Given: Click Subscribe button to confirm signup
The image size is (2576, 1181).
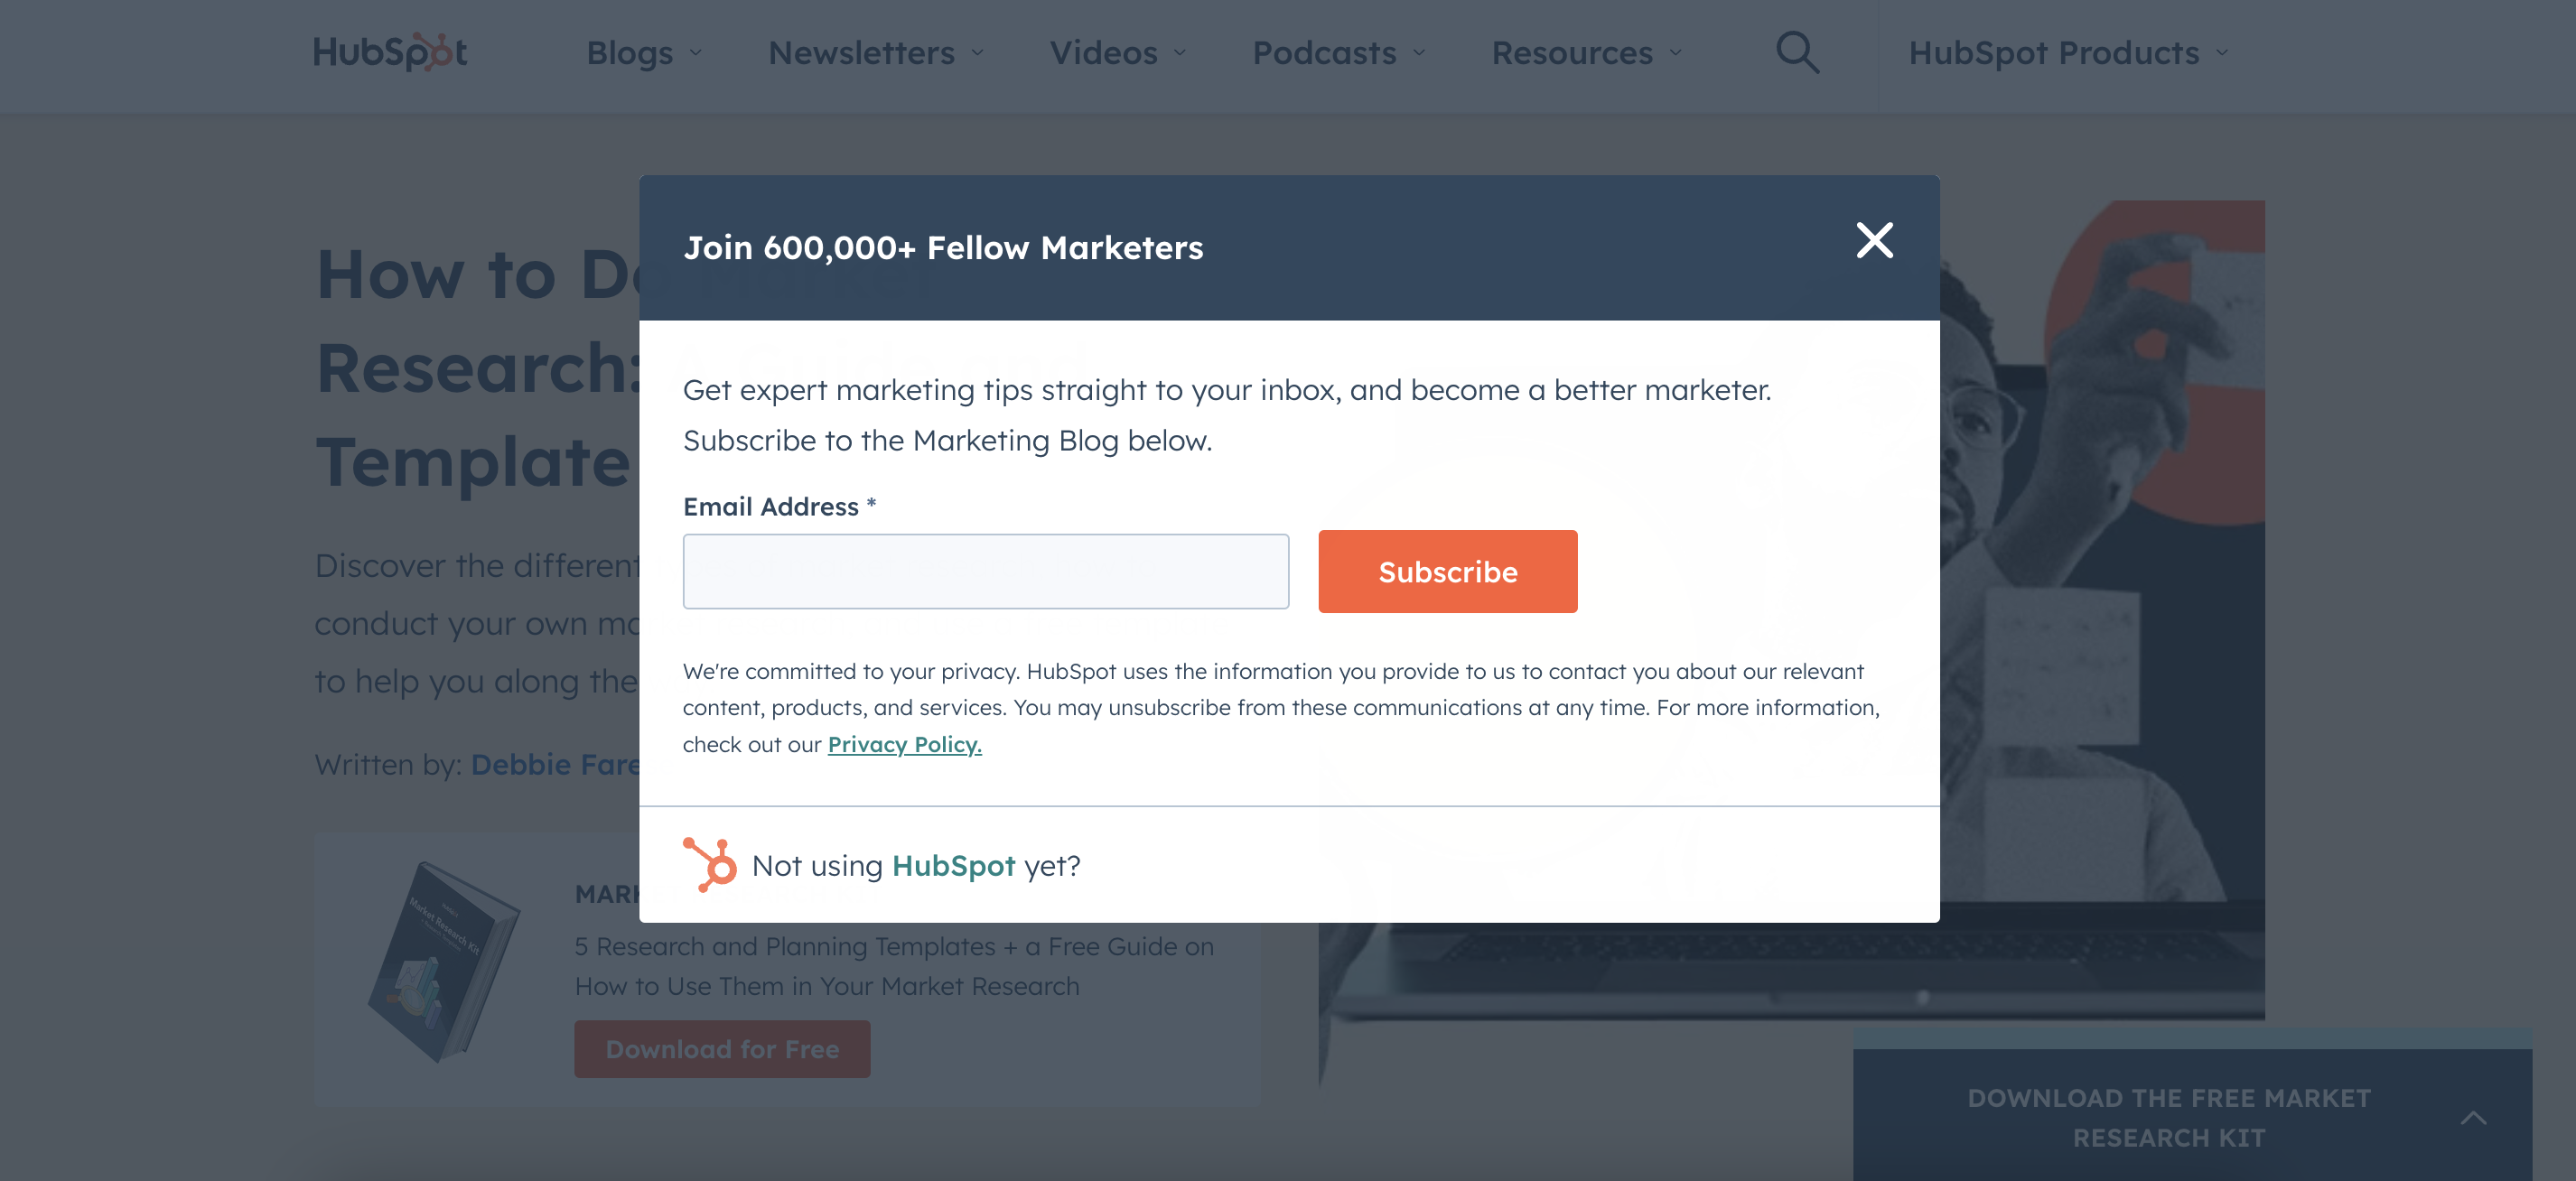Looking at the screenshot, I should click(1447, 570).
